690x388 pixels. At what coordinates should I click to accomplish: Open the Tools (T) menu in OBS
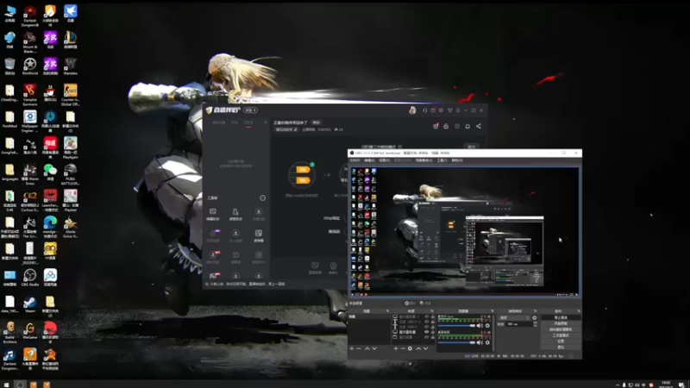click(x=442, y=160)
